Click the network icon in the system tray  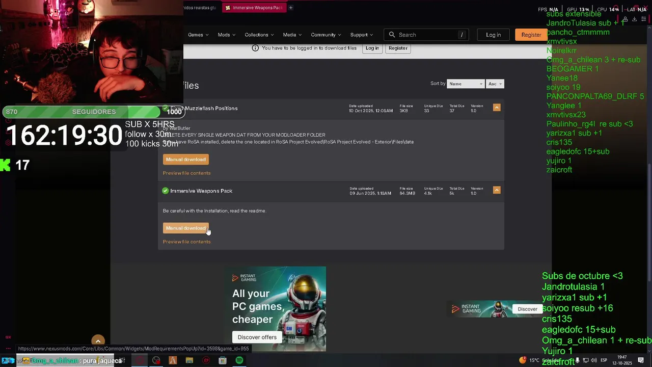(x=586, y=360)
